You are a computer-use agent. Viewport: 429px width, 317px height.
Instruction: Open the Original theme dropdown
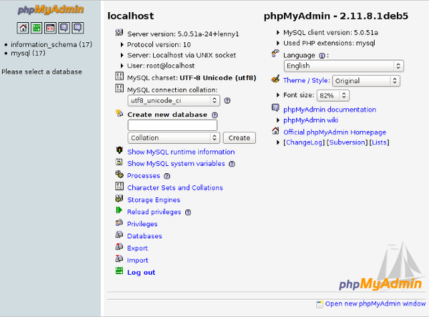pyautogui.click(x=366, y=81)
